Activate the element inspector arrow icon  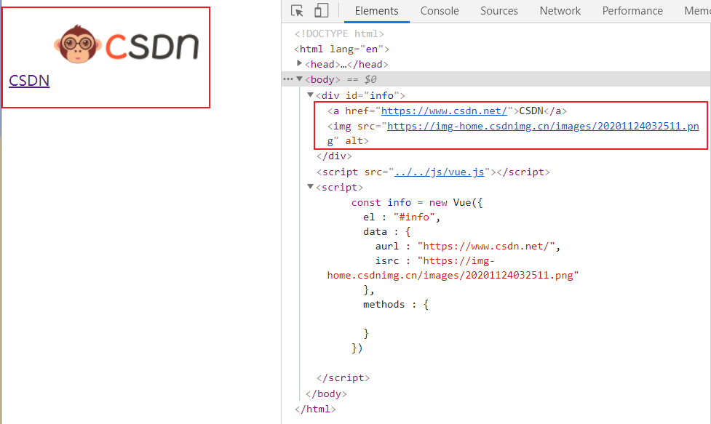click(297, 11)
